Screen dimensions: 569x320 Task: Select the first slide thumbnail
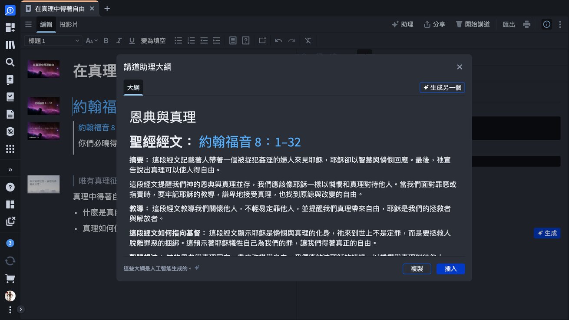[x=43, y=69]
